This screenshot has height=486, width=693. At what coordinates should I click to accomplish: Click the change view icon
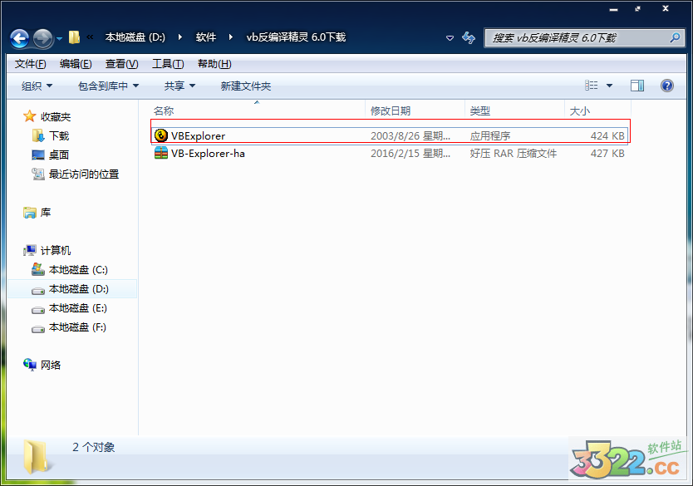pos(592,86)
